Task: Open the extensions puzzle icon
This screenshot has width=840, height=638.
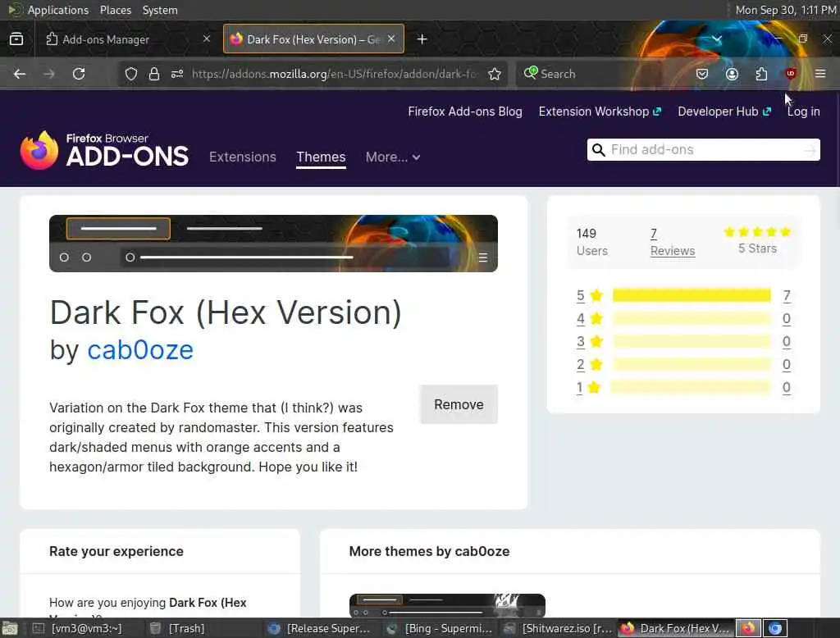Action: coord(761,74)
